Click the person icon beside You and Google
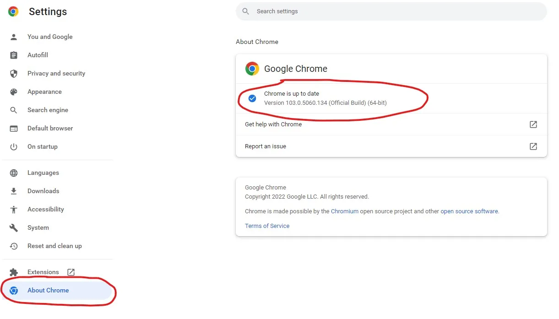This screenshot has width=559, height=319. (14, 37)
